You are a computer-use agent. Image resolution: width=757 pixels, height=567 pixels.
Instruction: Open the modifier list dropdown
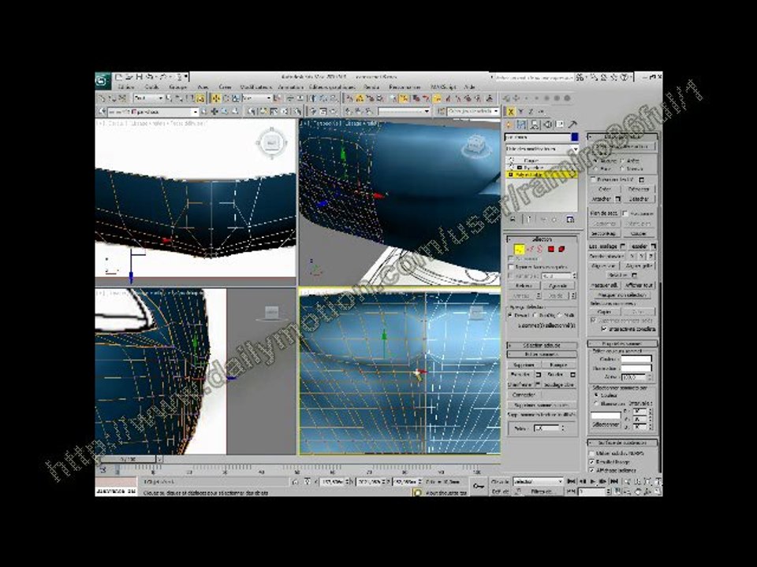click(x=541, y=149)
